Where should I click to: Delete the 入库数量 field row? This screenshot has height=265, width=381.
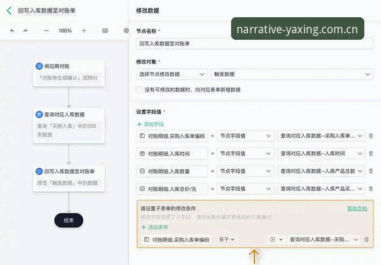click(371, 171)
